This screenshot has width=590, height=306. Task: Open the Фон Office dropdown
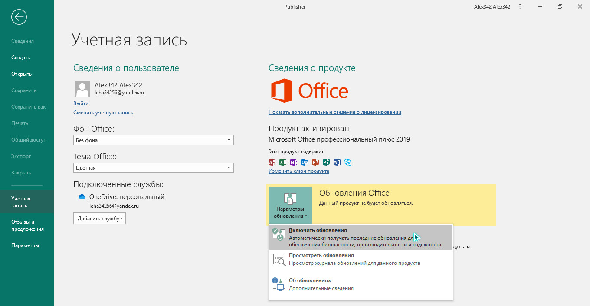154,140
